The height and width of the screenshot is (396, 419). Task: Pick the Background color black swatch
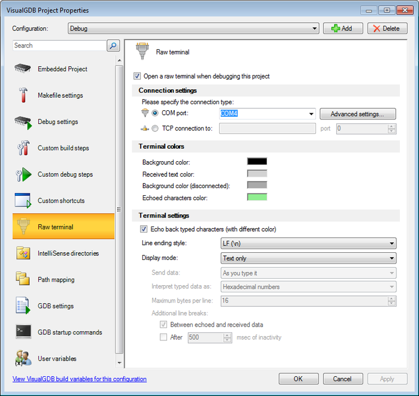(x=257, y=161)
